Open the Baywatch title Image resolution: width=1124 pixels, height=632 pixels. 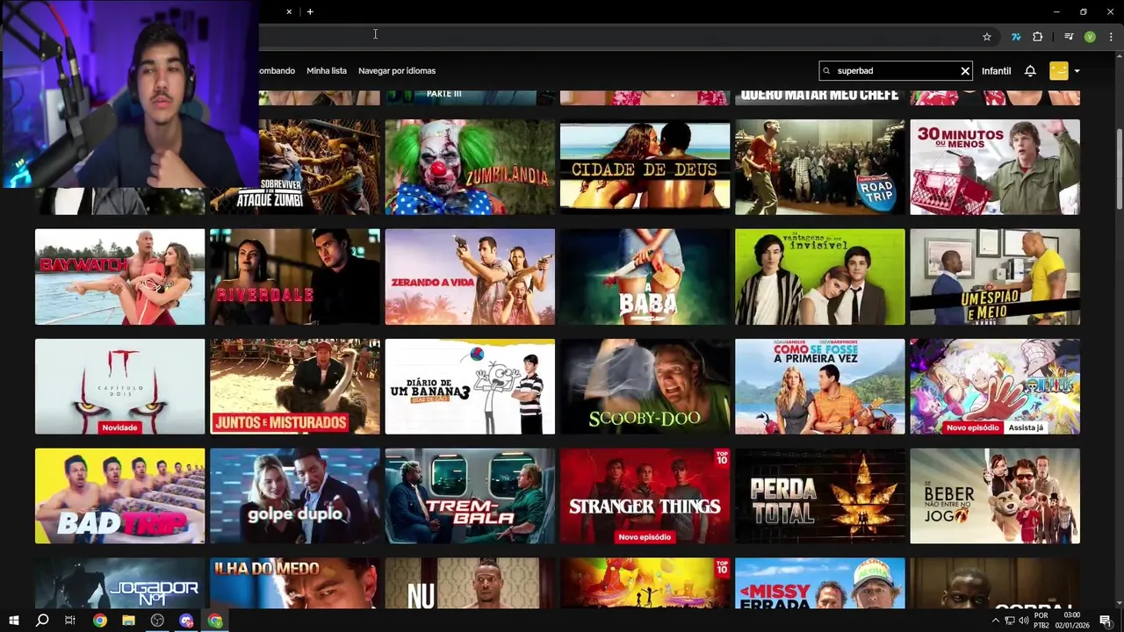pyautogui.click(x=119, y=276)
